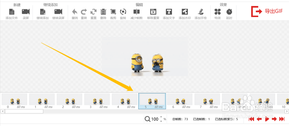
Task: Select frame 4 thumbnail
Action: point(125,99)
